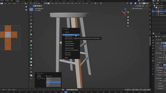Select the Spin tool

pyautogui.click(x=31, y=62)
